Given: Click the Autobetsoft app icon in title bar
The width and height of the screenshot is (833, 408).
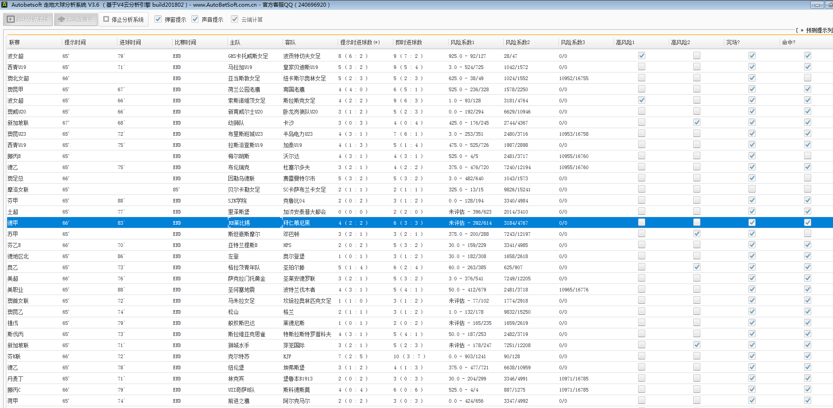Looking at the screenshot, I should [x=5, y=4].
